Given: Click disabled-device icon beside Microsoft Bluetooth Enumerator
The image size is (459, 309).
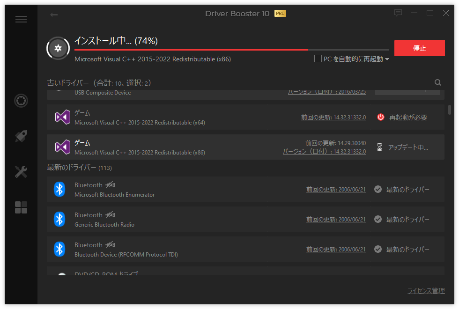Looking at the screenshot, I should pos(111,184).
